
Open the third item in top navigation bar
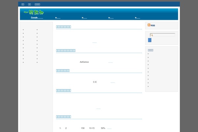(x=38, y=4)
